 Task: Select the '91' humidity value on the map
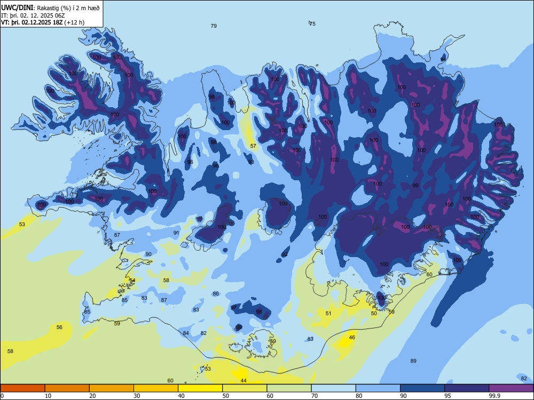[x=176, y=233]
